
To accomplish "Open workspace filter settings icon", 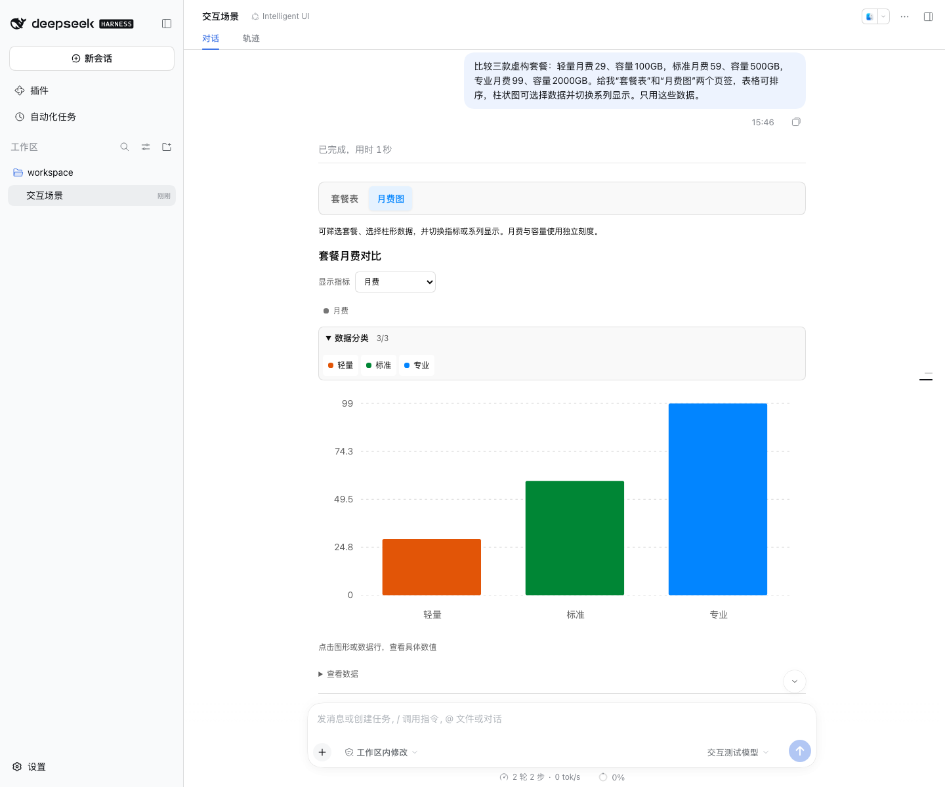I will pos(146,147).
